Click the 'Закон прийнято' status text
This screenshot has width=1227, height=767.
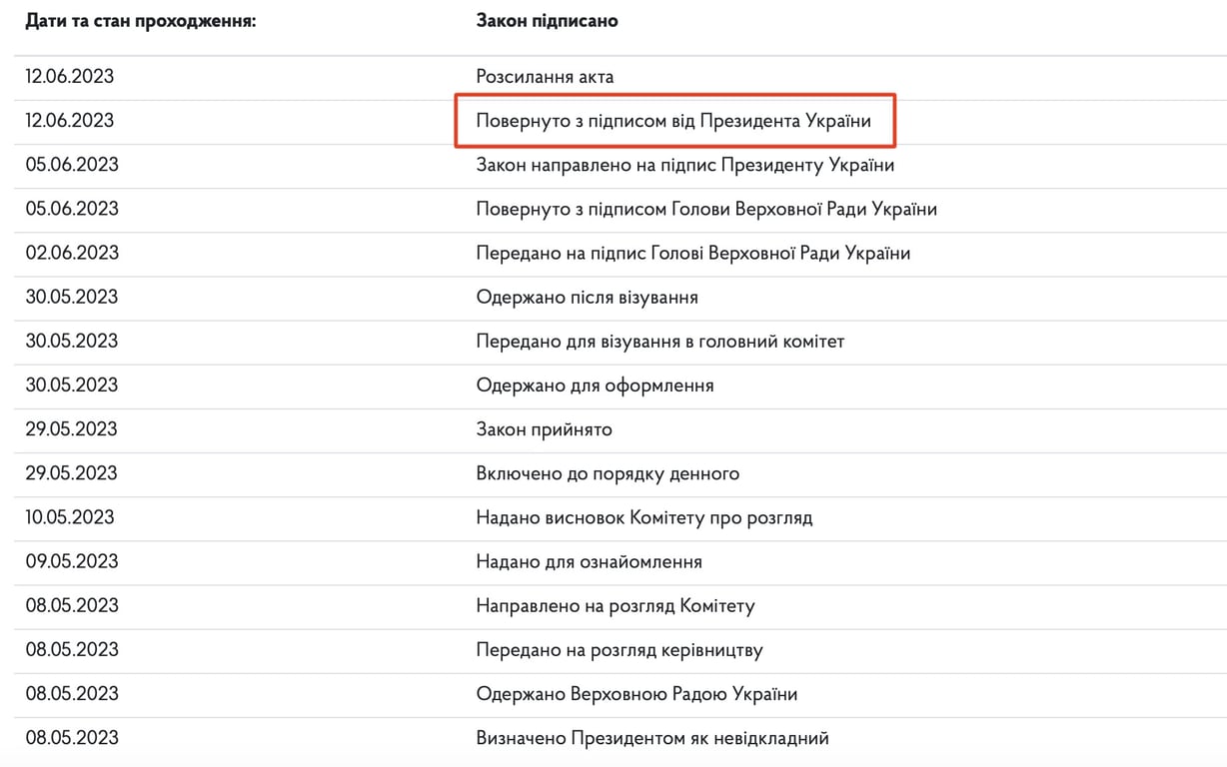[x=544, y=429]
